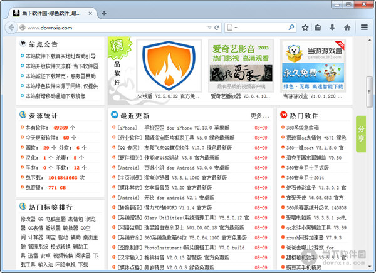Open 淘宝浏览器 V3.5.1.1060 entry

pyautogui.click(x=185, y=178)
